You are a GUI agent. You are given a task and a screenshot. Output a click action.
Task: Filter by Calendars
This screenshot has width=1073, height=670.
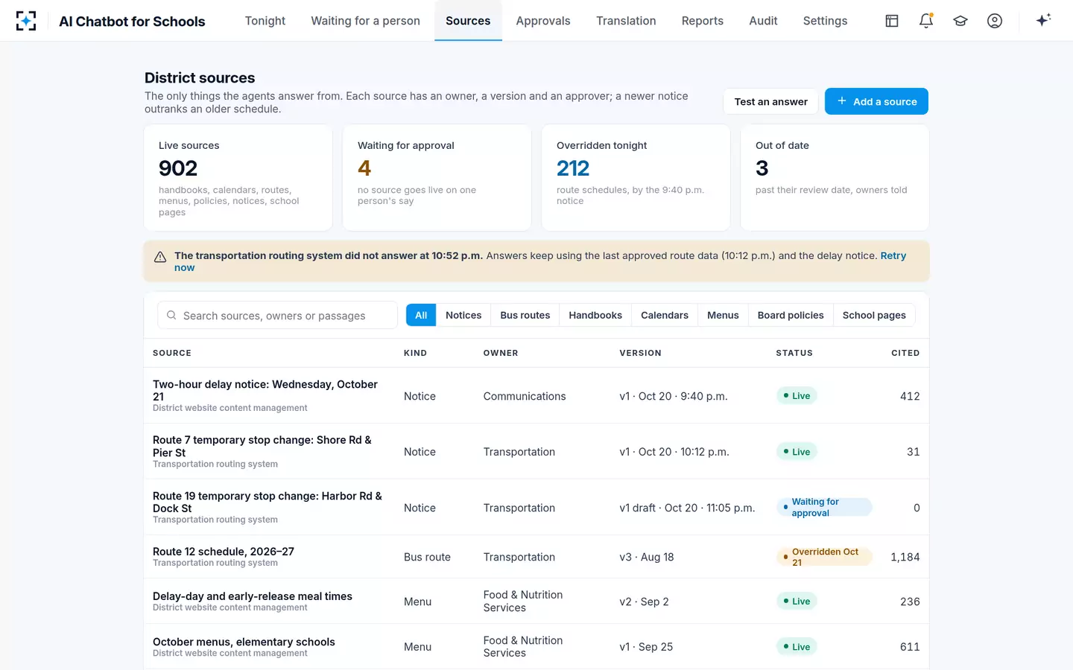(x=665, y=316)
